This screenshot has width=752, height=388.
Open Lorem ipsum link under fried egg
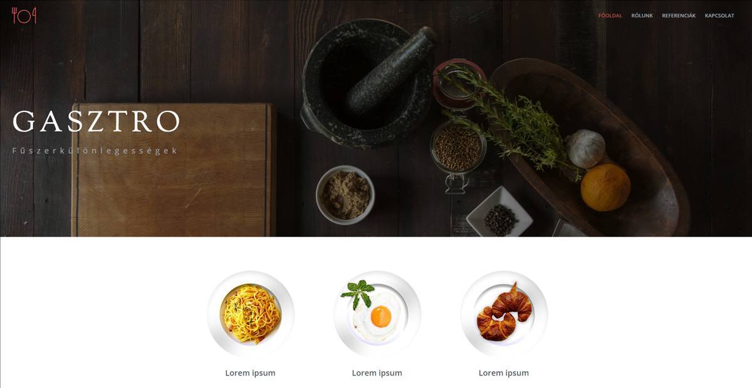[377, 373]
